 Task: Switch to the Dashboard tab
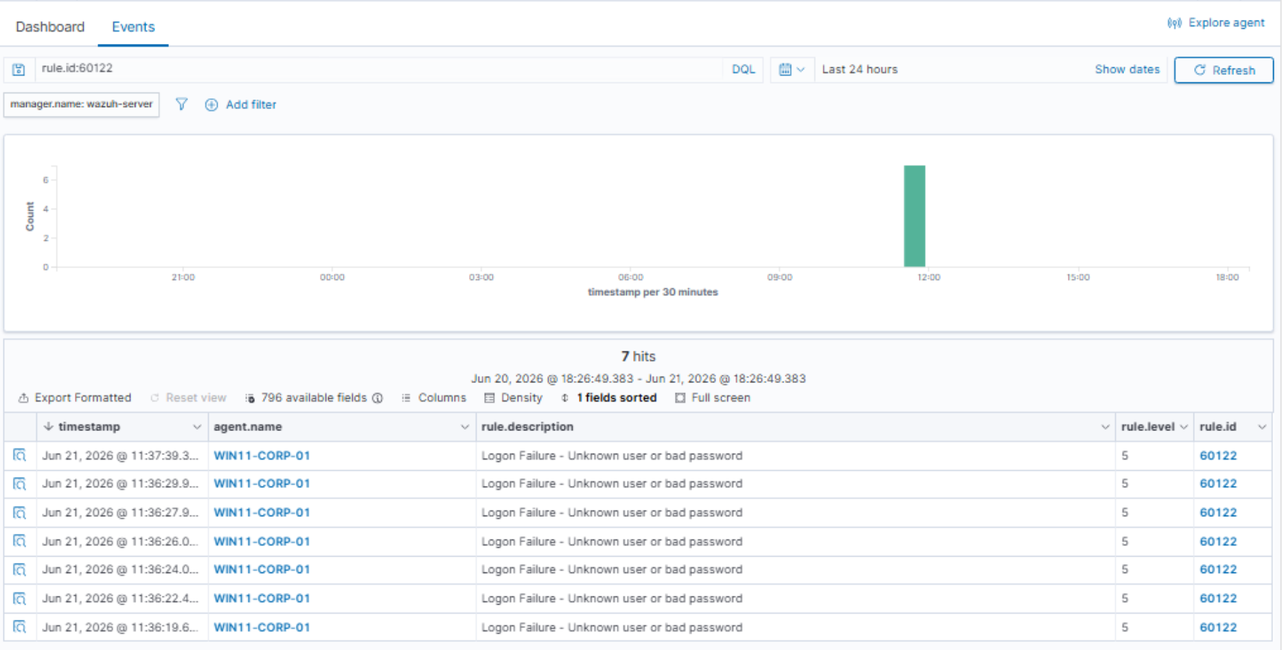click(50, 27)
